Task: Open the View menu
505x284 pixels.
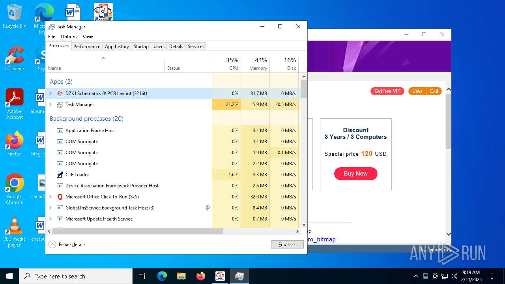Action: (88, 37)
